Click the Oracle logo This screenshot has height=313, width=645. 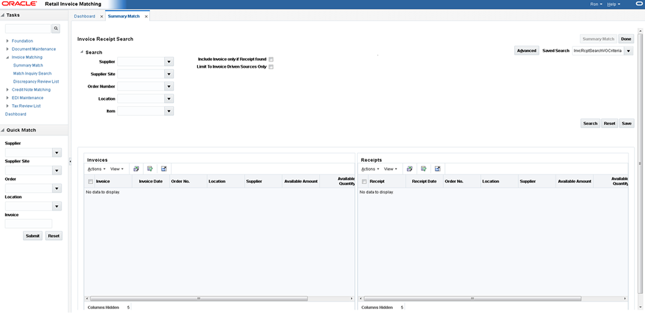[x=20, y=4]
